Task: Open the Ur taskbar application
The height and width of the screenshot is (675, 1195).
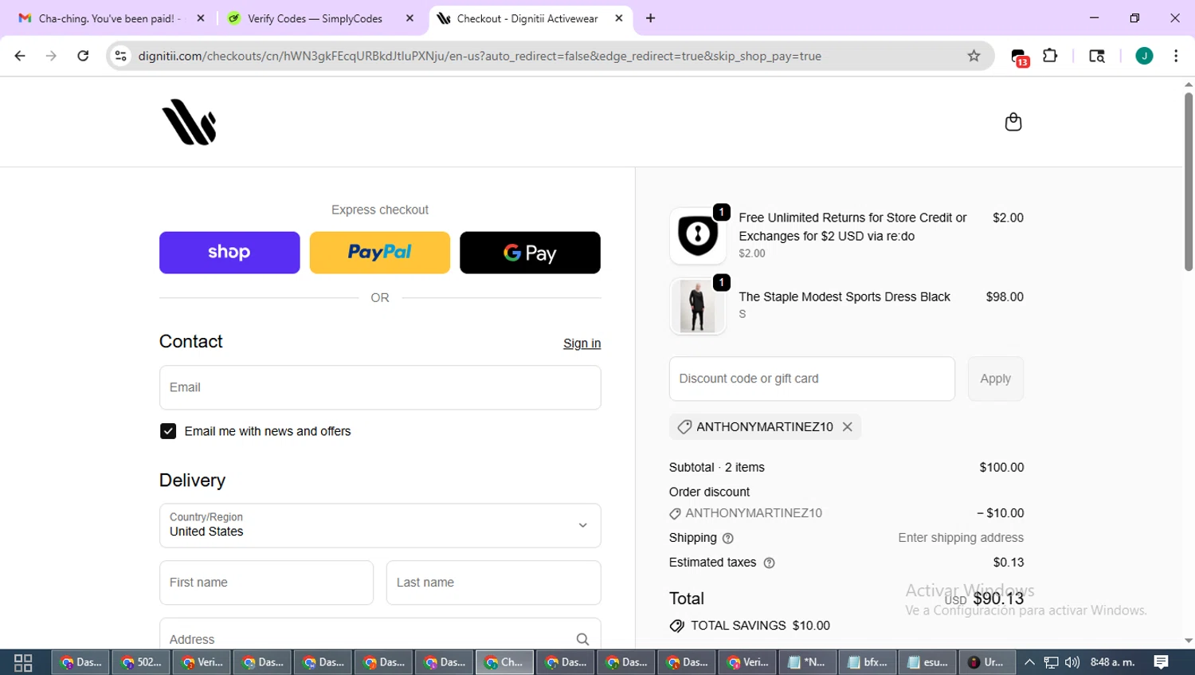Action: (x=988, y=662)
